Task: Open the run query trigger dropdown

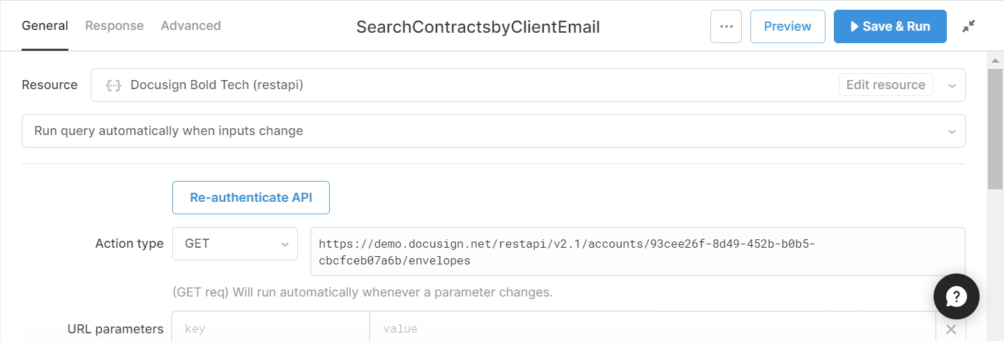Action: pyautogui.click(x=494, y=131)
